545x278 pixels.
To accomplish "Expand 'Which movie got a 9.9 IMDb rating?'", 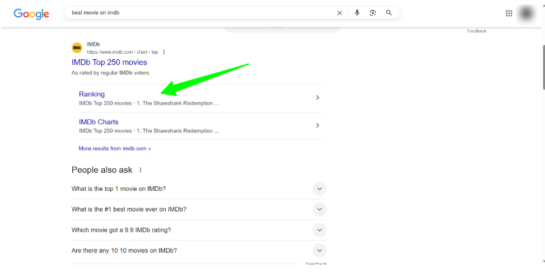I will pos(199,230).
